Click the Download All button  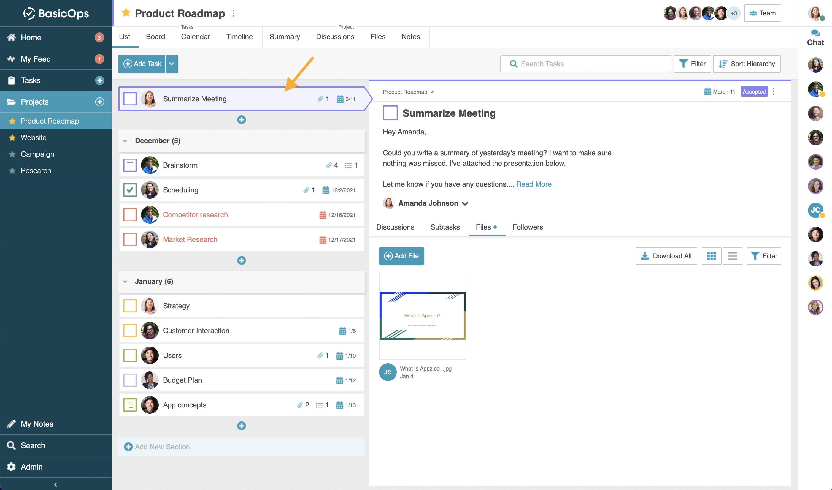[666, 256]
